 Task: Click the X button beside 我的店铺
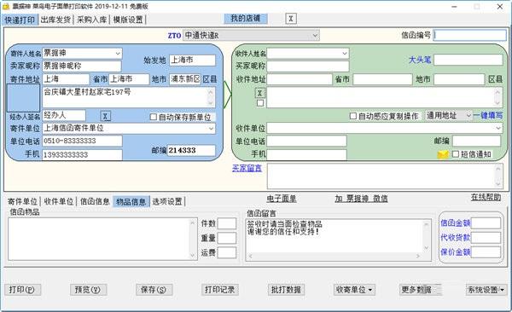pyautogui.click(x=291, y=19)
